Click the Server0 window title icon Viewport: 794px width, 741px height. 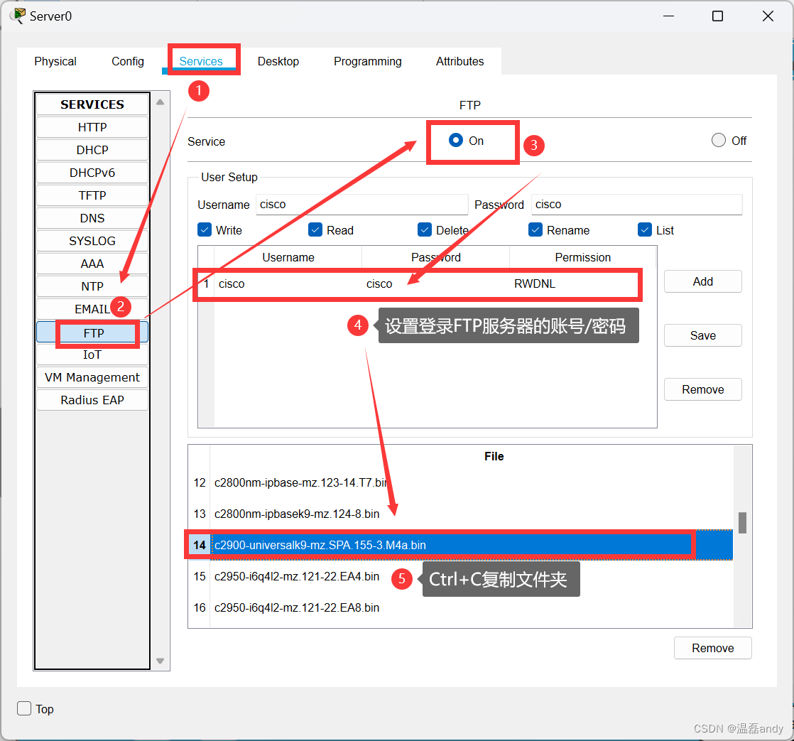point(18,16)
